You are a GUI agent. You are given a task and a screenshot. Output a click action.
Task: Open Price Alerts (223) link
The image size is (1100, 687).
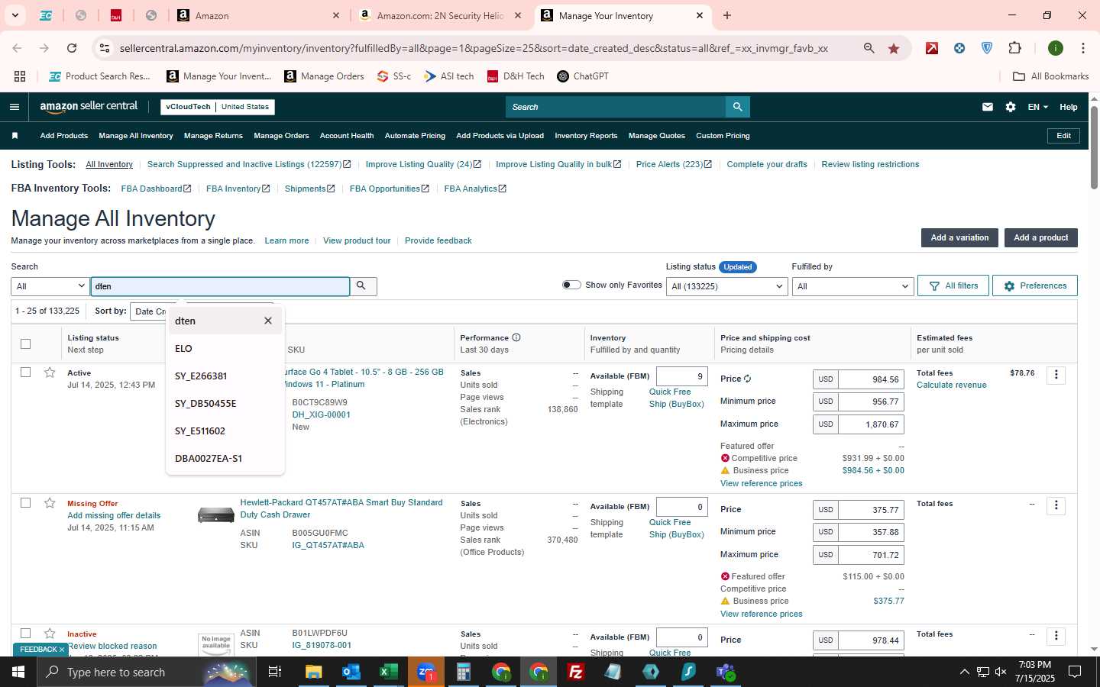point(674,164)
